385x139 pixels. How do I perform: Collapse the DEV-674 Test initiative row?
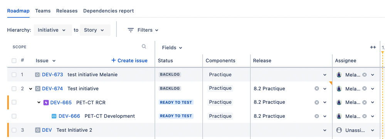[31, 89]
